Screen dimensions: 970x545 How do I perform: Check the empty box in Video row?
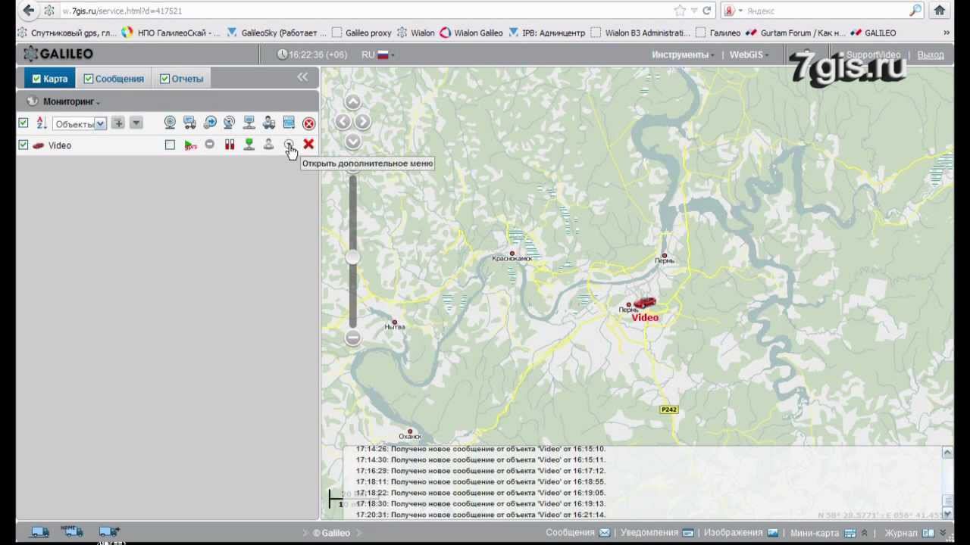170,145
